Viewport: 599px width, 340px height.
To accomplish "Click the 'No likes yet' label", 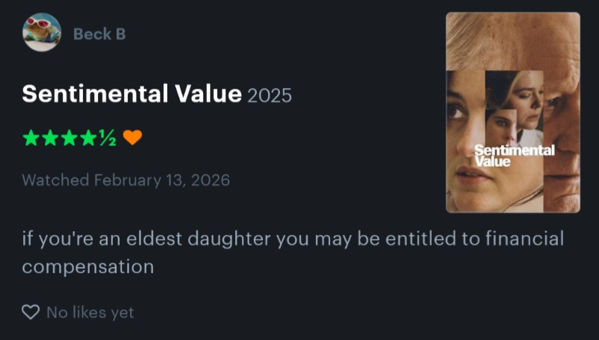I will [x=90, y=312].
